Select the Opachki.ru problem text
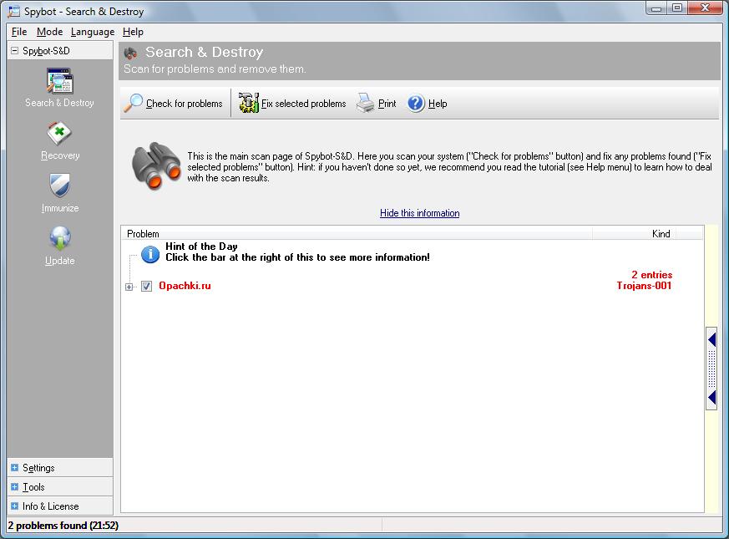Screen dimensions: 729x539 pos(185,286)
